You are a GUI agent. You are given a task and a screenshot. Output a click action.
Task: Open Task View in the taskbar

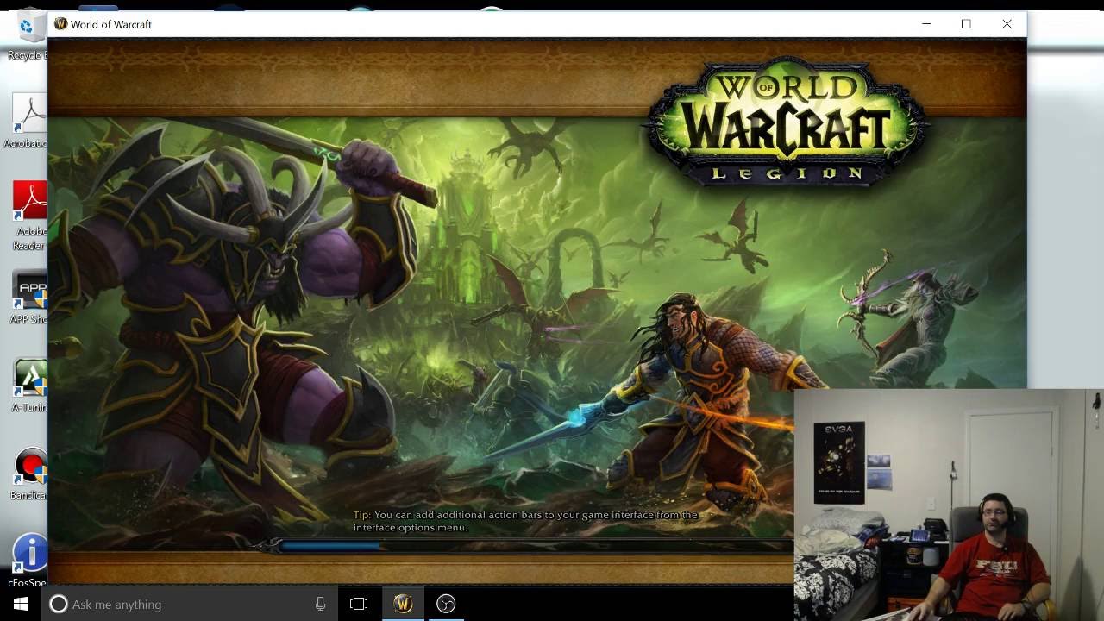coord(359,604)
